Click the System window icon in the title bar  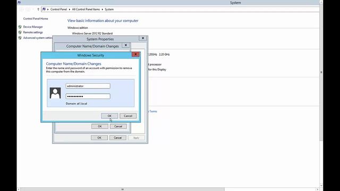pyautogui.click(x=19, y=2)
